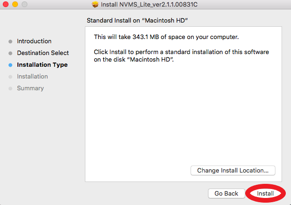Click the grayed-out Summary step
The height and width of the screenshot is (205, 291).
tap(30, 88)
